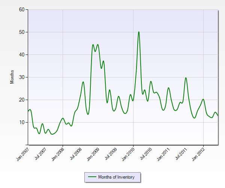
Task: Click the 60 value on y-axis
Action: pos(21,9)
